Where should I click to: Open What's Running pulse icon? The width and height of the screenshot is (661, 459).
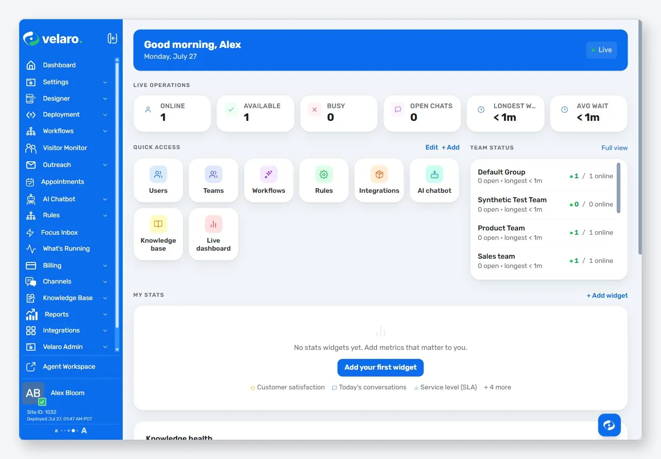pyautogui.click(x=31, y=249)
